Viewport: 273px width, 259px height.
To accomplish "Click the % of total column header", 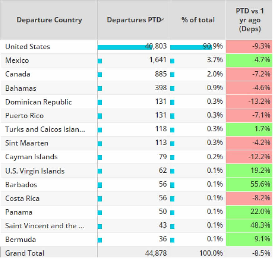I will point(198,20).
